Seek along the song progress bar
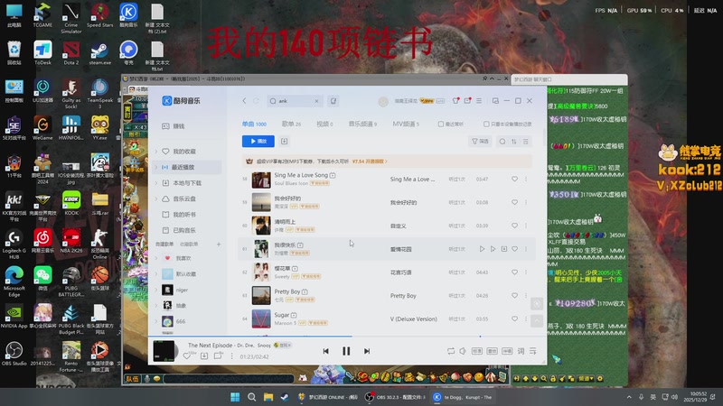The width and height of the screenshot is (723, 406). click(x=347, y=337)
